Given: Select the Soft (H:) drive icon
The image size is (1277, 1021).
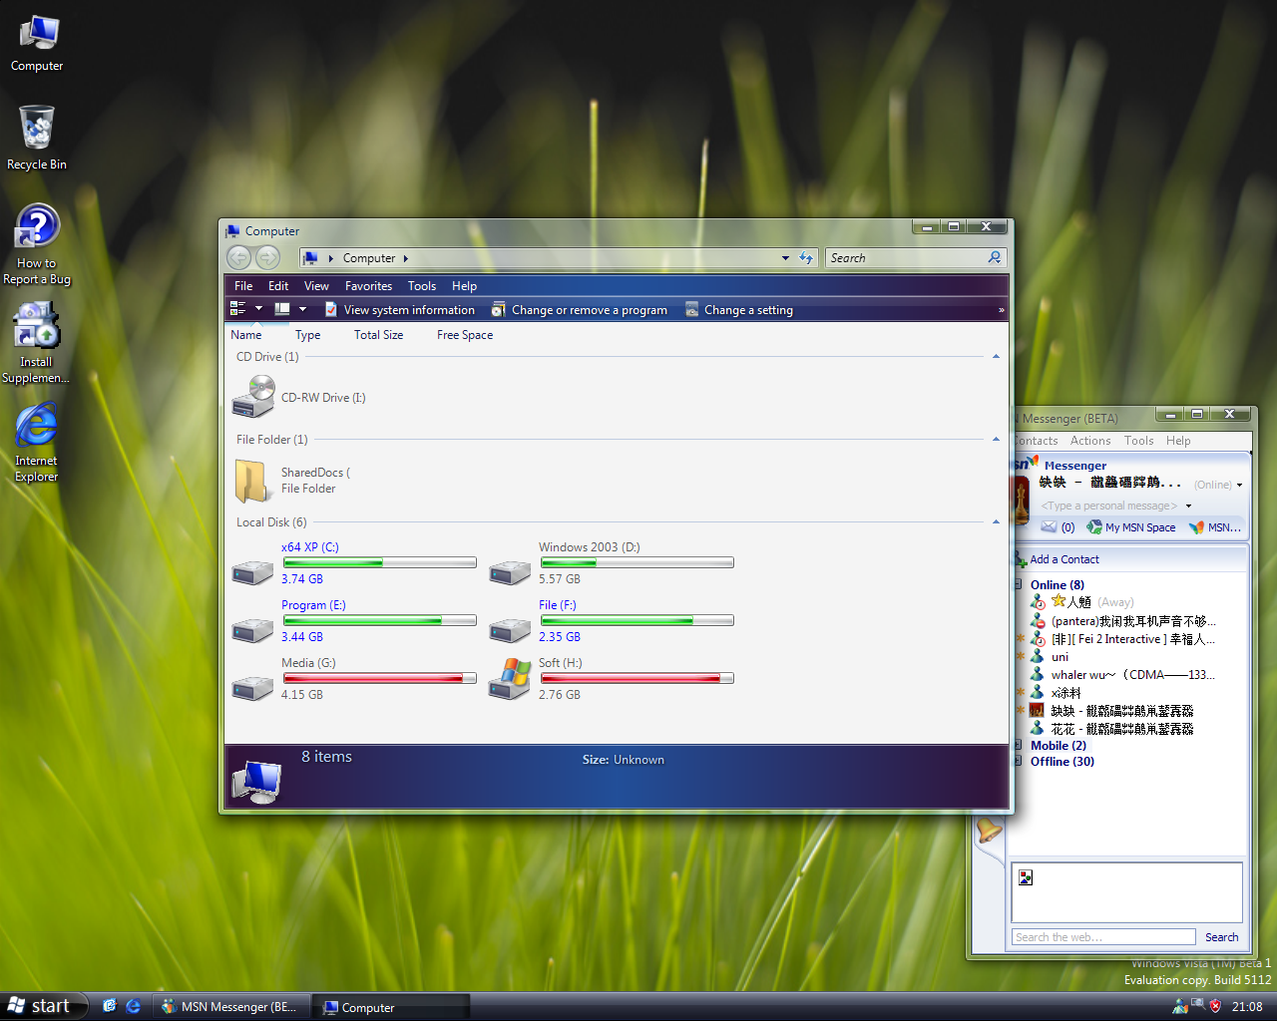Looking at the screenshot, I should point(510,679).
